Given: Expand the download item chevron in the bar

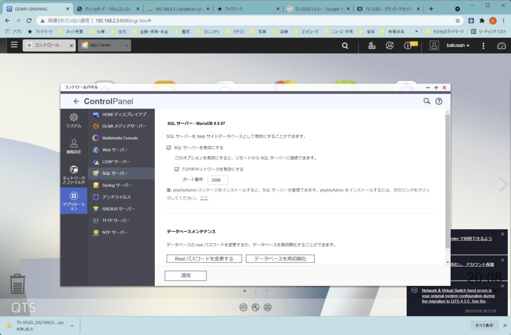Looking at the screenshot, I should click(x=72, y=326).
